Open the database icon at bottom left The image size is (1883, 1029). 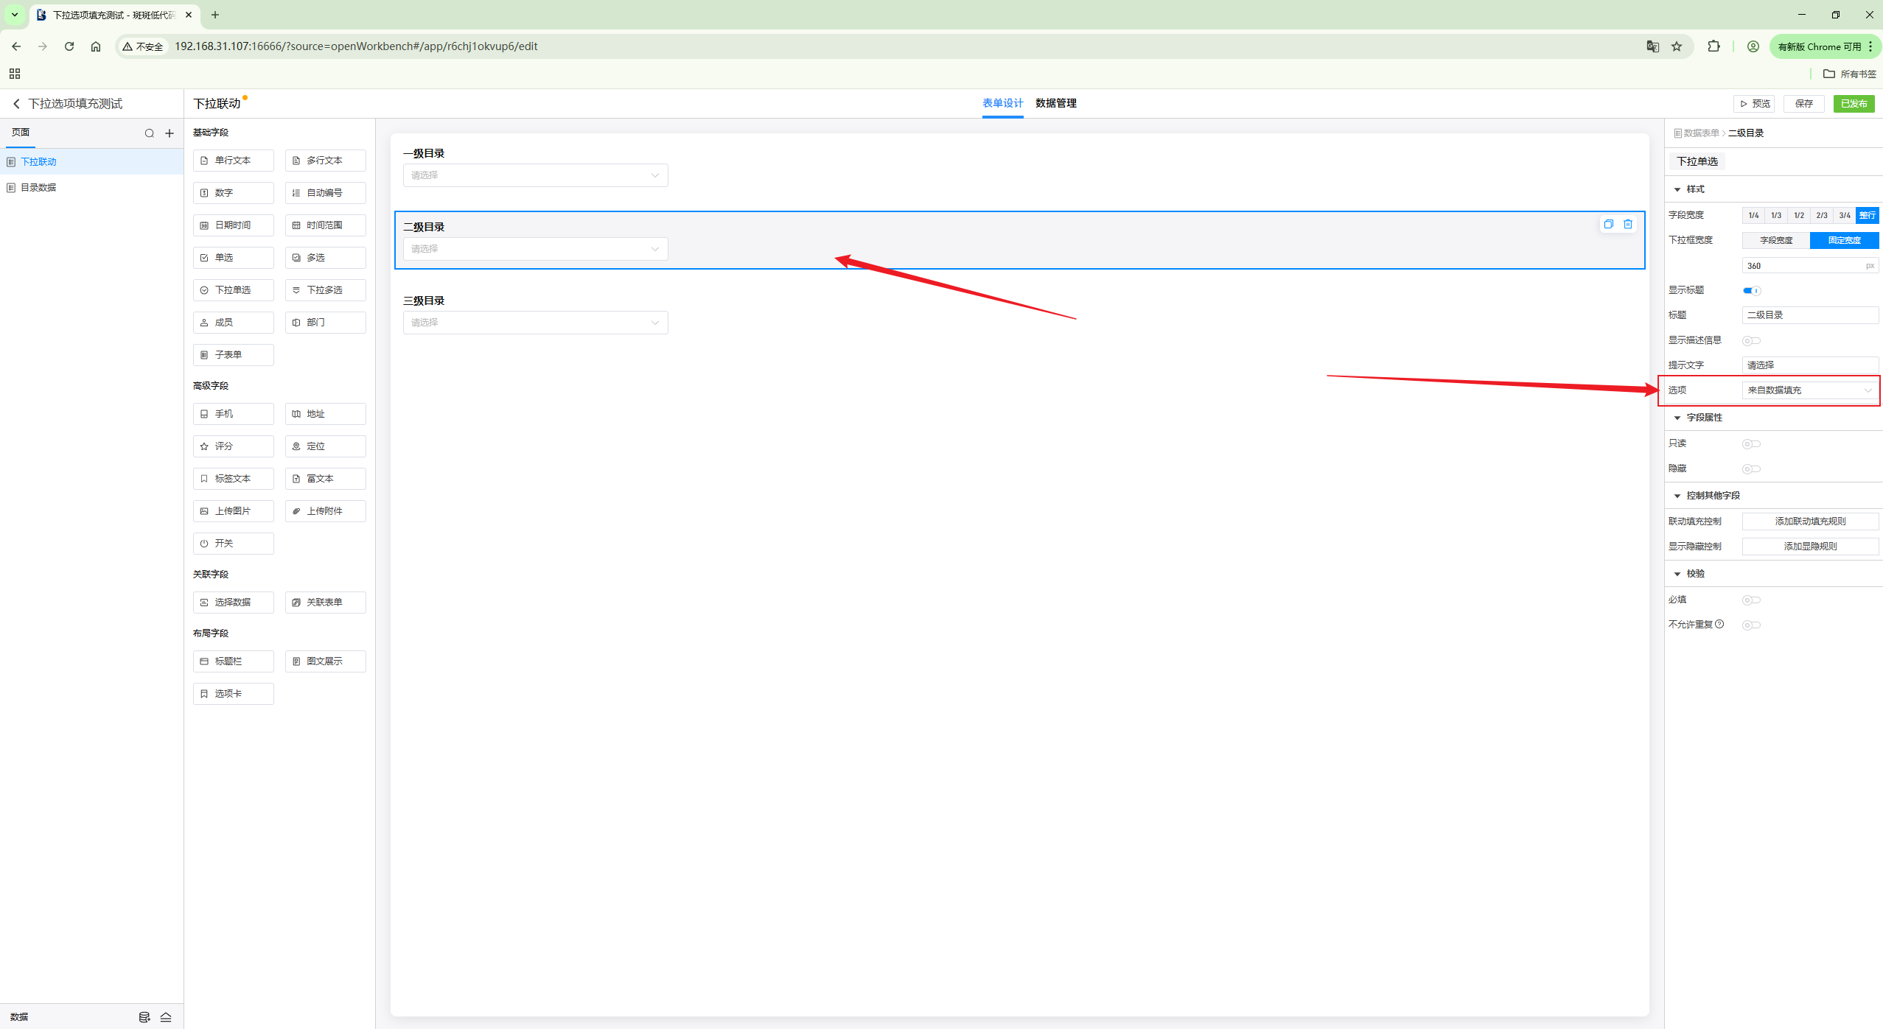[144, 1016]
